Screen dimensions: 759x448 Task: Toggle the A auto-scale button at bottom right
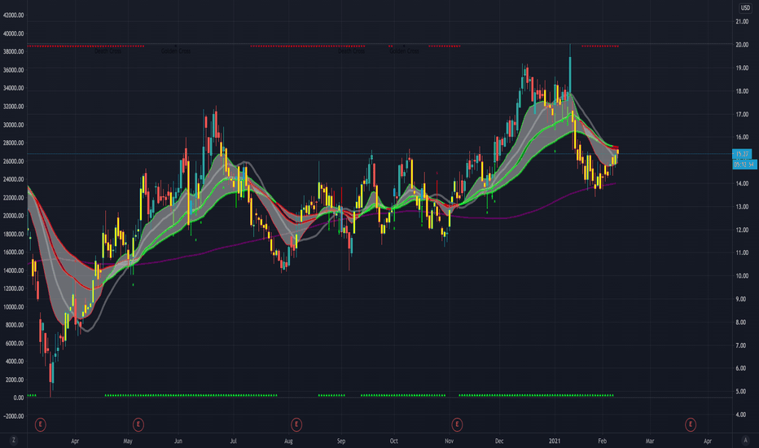pyautogui.click(x=745, y=440)
